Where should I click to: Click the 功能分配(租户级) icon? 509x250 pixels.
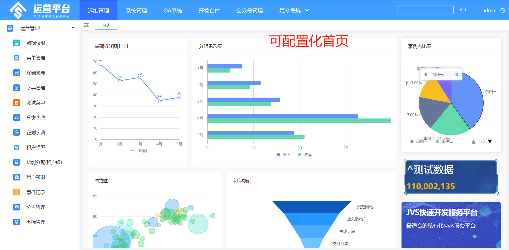(x=16, y=162)
